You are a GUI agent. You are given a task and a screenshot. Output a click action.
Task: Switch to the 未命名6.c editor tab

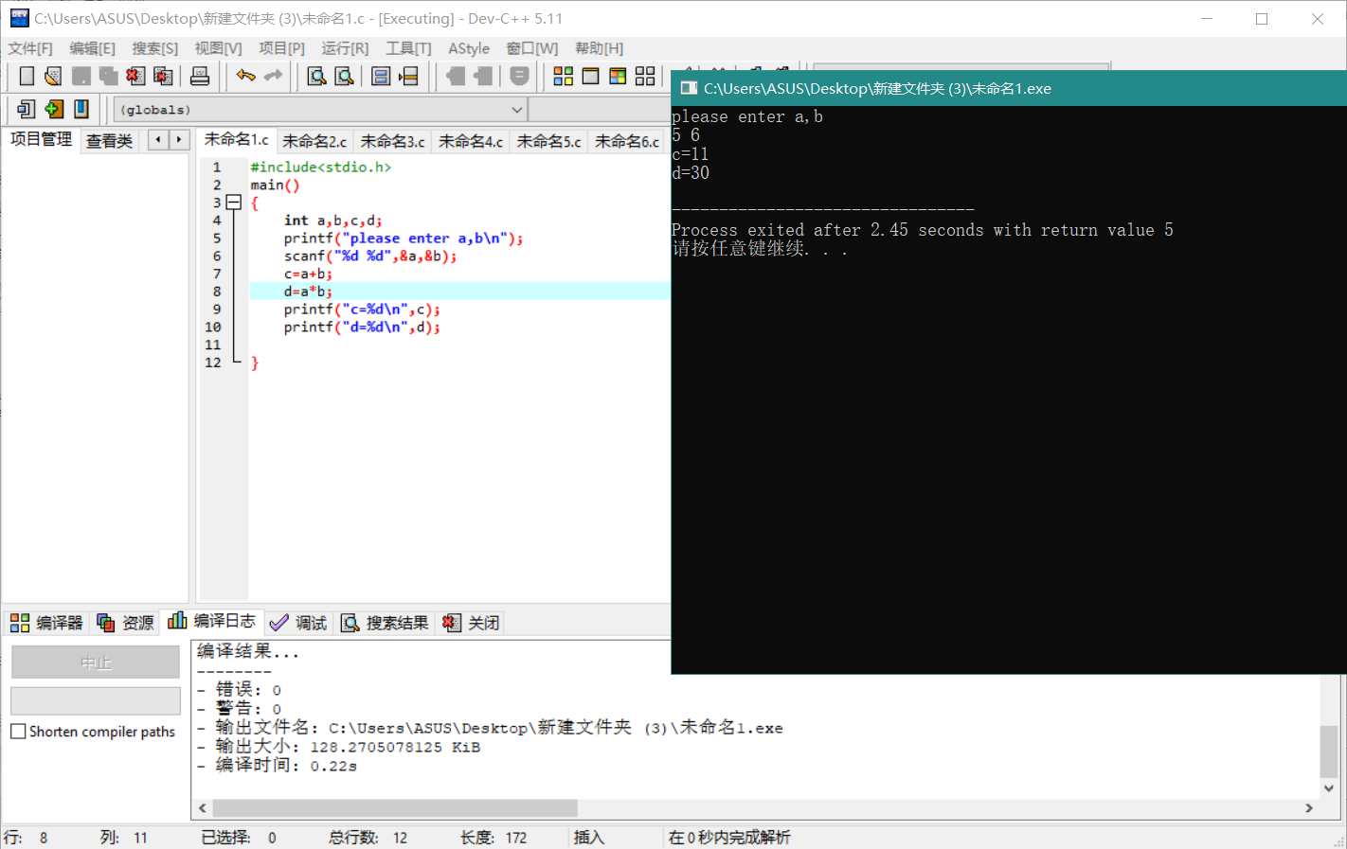[x=627, y=142]
